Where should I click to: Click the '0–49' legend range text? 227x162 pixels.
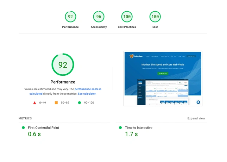(43, 102)
